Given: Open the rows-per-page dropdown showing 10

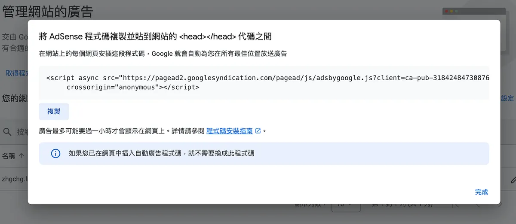Looking at the screenshot, I should [x=346, y=205].
